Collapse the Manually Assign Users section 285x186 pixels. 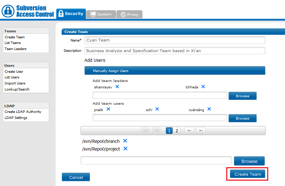pos(175,71)
